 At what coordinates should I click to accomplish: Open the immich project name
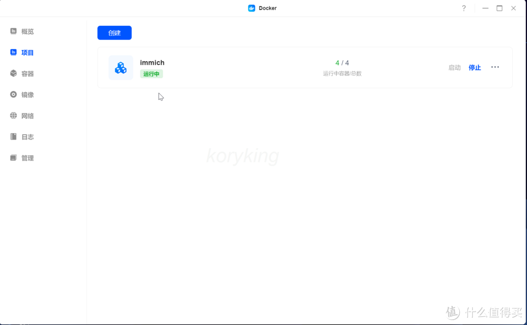(152, 62)
